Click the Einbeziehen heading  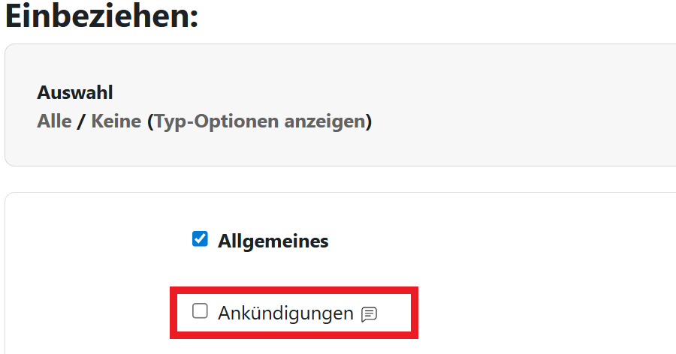pos(98,16)
